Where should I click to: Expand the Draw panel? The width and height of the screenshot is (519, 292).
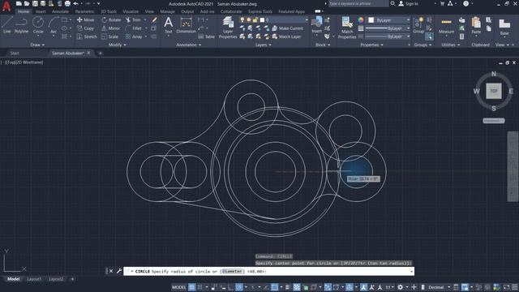click(37, 45)
